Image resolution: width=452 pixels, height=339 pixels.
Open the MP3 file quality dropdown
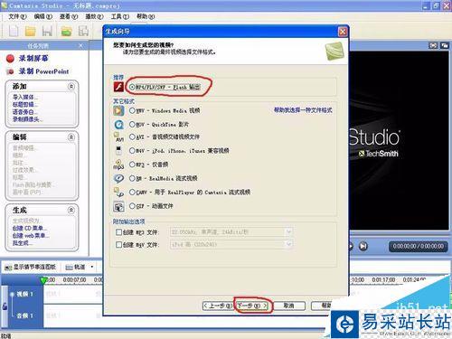coord(288,232)
